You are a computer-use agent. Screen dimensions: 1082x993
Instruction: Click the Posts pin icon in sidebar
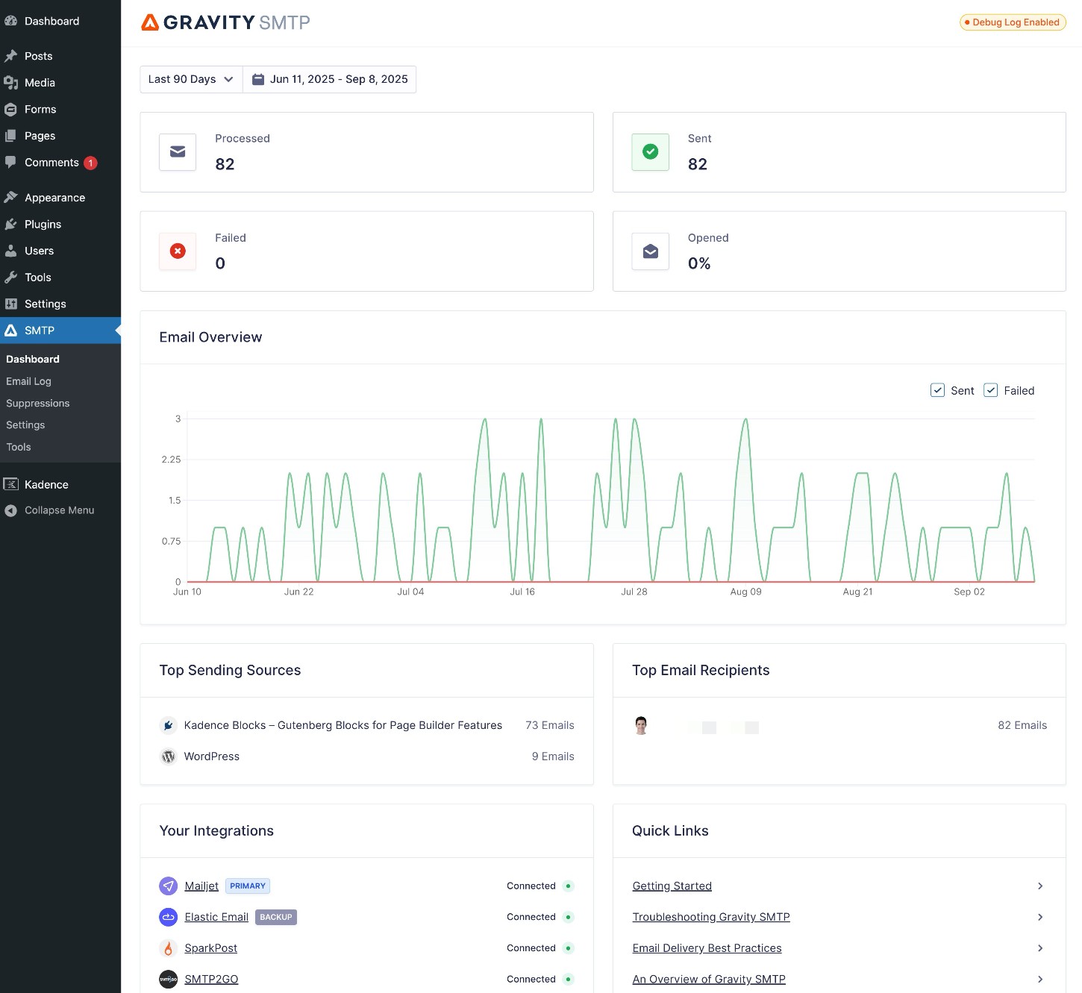click(x=10, y=56)
